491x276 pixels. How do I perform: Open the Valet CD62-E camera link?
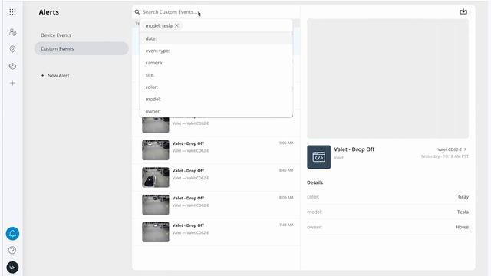[x=452, y=149]
